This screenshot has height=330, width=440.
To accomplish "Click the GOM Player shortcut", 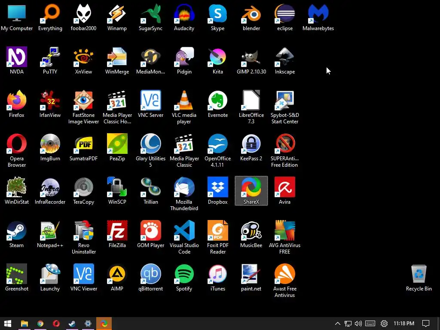I will tap(151, 234).
